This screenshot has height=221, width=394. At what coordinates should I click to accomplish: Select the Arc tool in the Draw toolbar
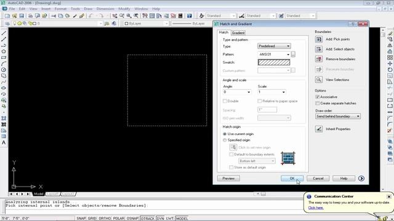pyautogui.click(x=4, y=64)
